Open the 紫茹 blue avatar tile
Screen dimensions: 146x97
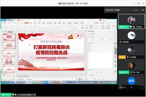131,81
